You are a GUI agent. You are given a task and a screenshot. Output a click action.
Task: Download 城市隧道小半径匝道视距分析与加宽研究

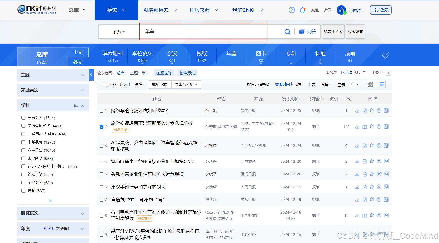(357, 161)
